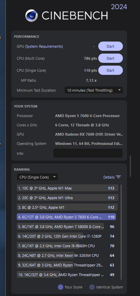Click the Details link in Ranking
Image resolution: width=140 pixels, height=296 pixels.
click(109, 177)
